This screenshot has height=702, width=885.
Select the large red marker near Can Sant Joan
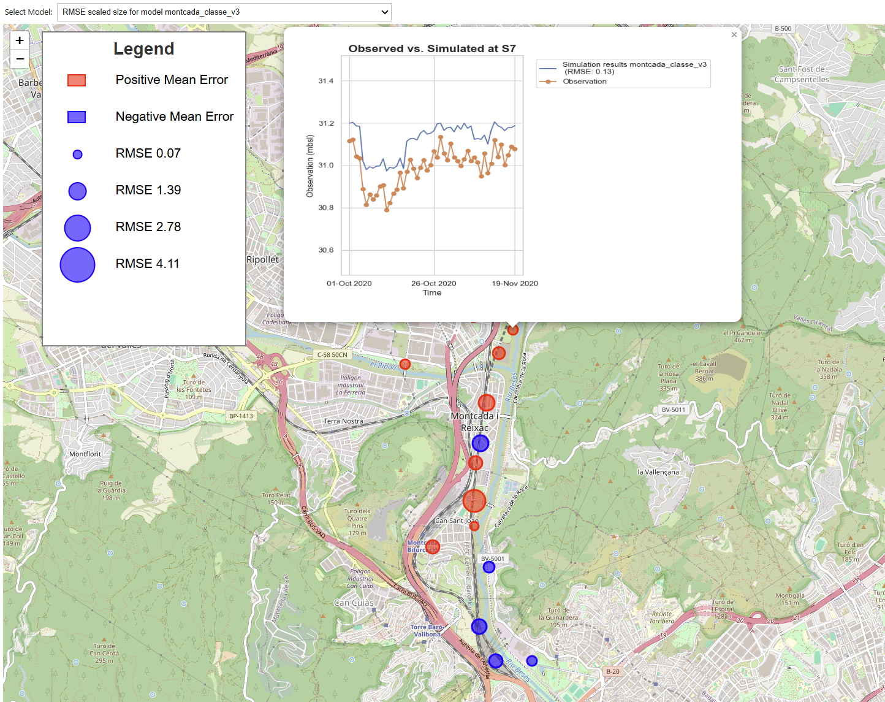[475, 501]
